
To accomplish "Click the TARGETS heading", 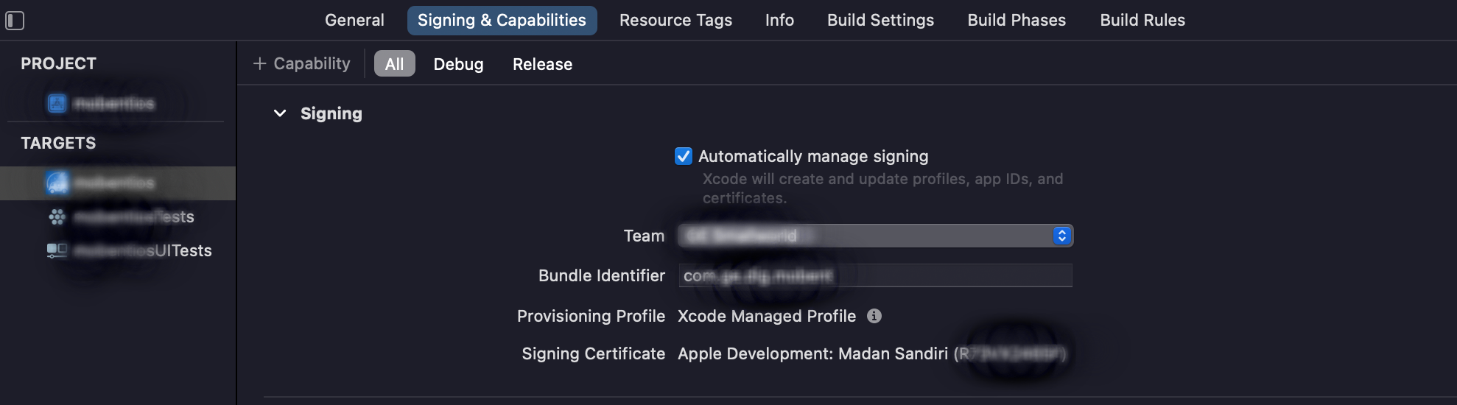I will point(58,143).
